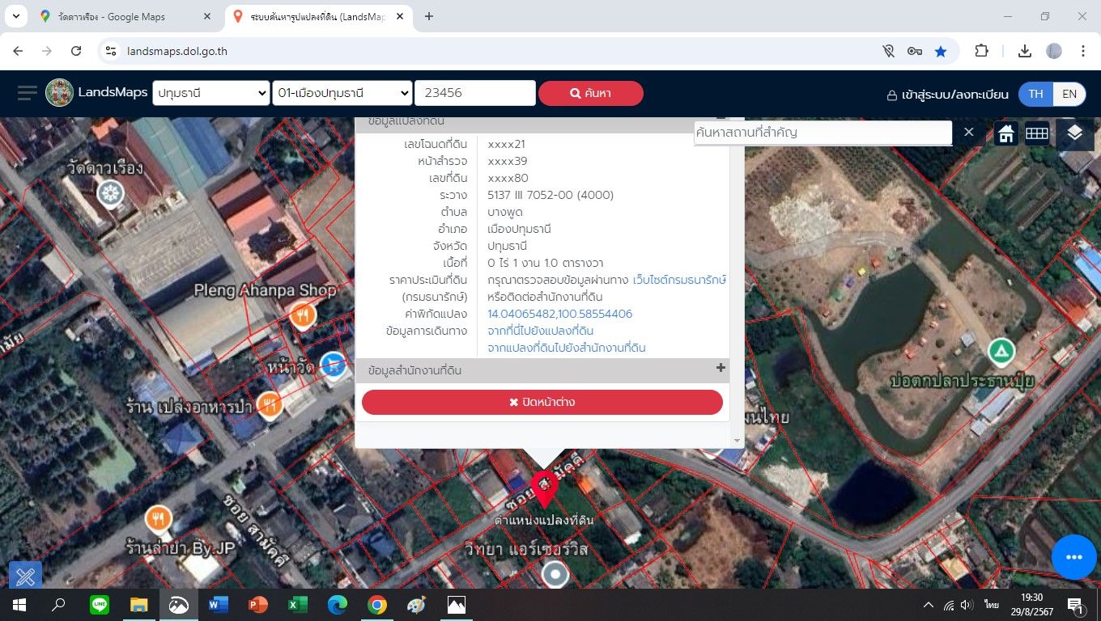Screen dimensions: 1101x621
Task: Open the blue chat bubble button
Action: tap(1074, 557)
